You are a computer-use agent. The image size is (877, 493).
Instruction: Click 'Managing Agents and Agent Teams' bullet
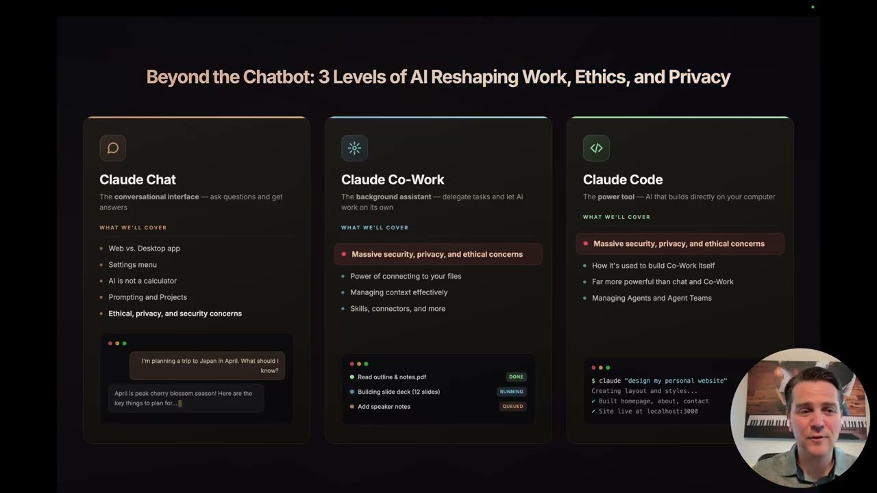click(652, 298)
